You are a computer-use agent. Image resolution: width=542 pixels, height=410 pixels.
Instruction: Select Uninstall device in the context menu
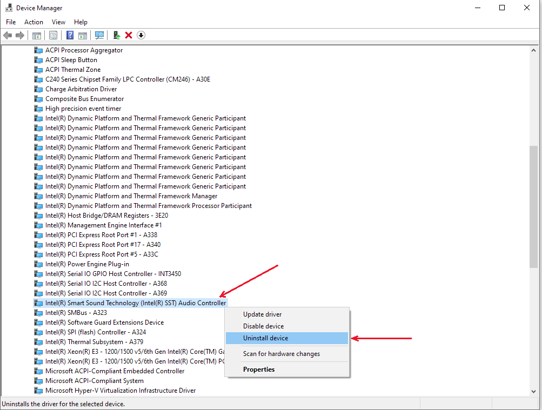click(x=287, y=338)
